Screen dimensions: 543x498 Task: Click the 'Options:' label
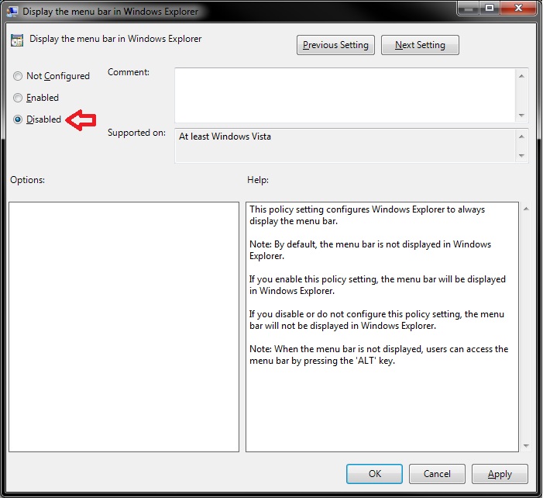pos(27,180)
